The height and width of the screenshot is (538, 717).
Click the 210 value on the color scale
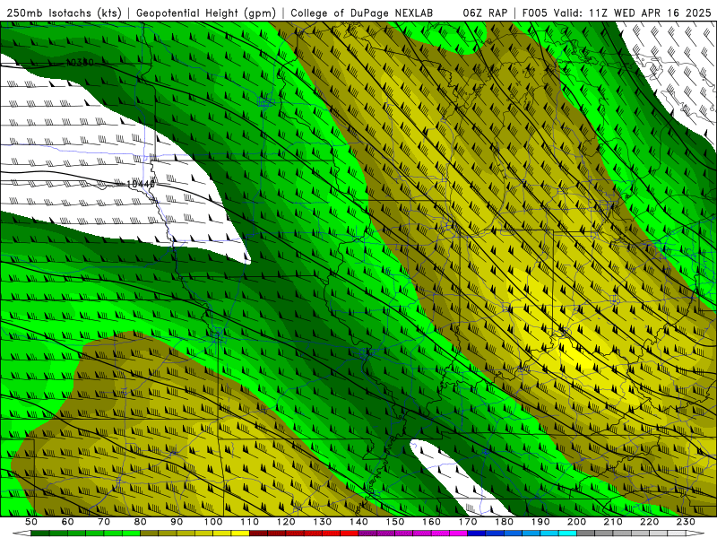[x=614, y=522]
